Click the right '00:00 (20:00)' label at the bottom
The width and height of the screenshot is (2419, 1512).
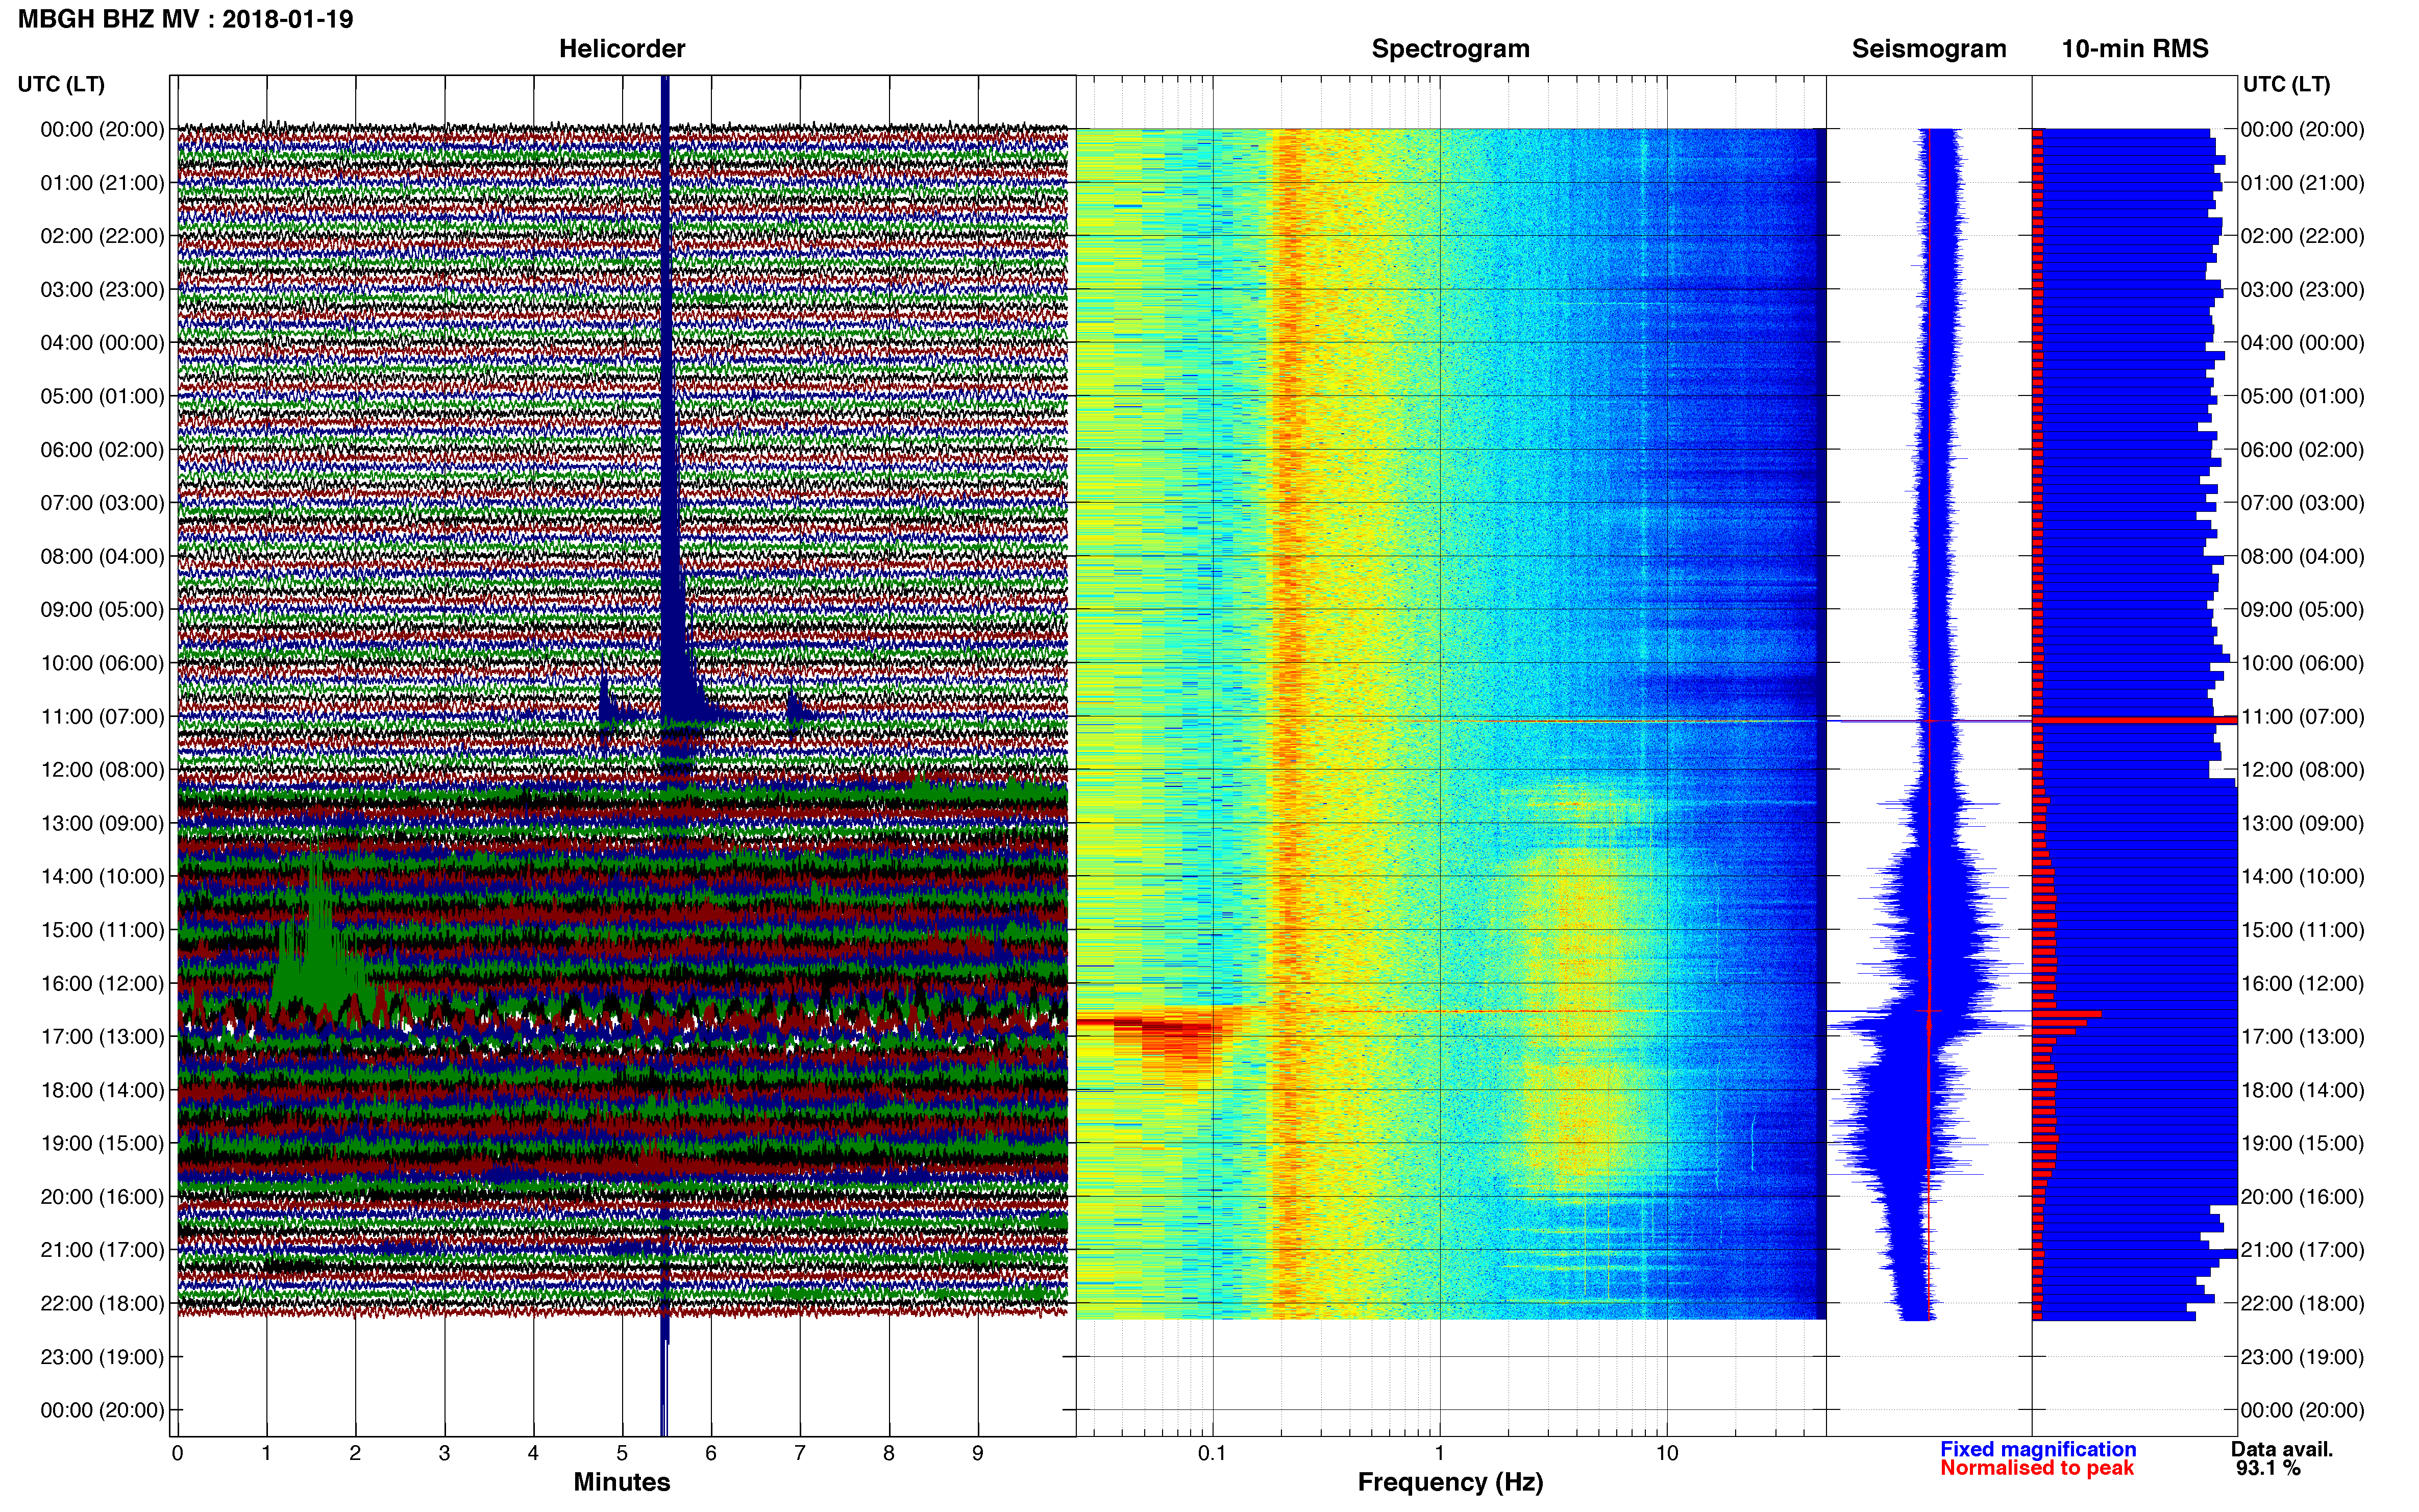(2303, 1410)
